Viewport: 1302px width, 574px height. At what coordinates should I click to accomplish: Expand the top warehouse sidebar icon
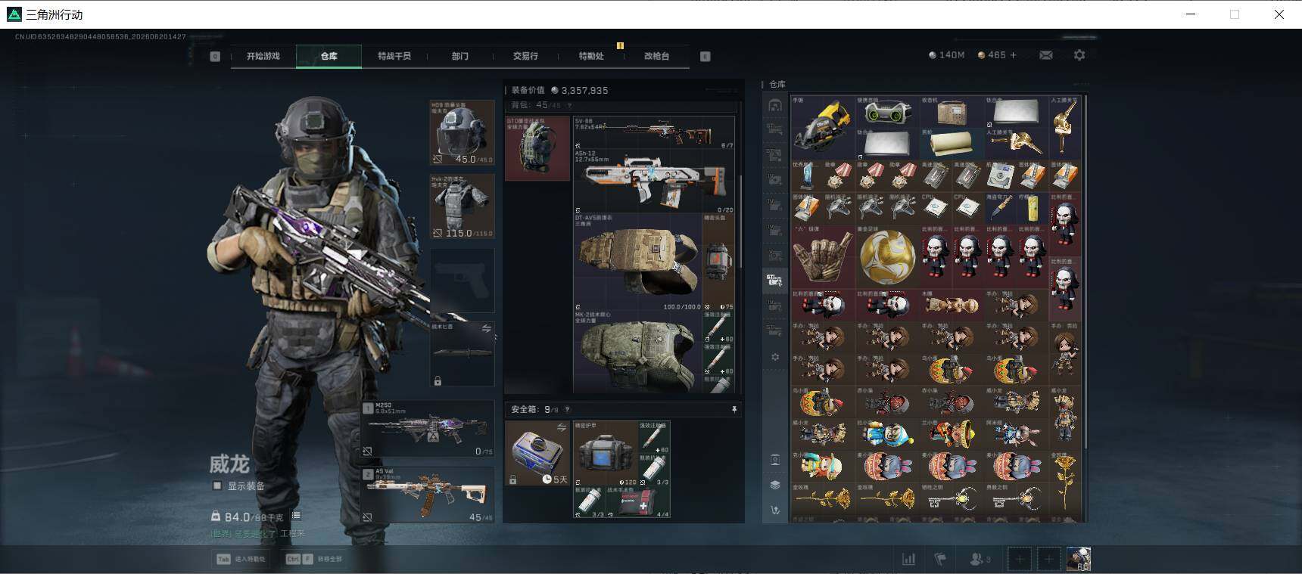774,105
